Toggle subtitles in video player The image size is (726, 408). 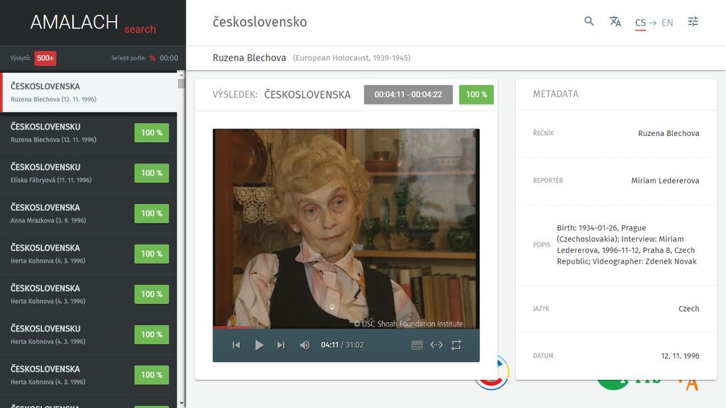(417, 345)
